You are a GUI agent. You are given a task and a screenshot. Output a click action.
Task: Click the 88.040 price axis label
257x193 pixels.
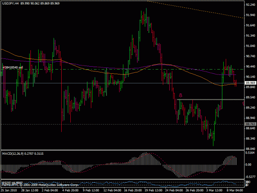pyautogui.click(x=250, y=149)
